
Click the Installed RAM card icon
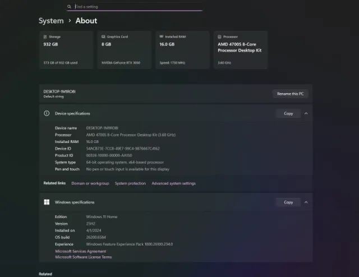pos(162,36)
